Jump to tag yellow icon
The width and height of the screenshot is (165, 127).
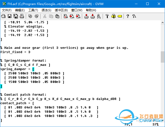[119, 16]
